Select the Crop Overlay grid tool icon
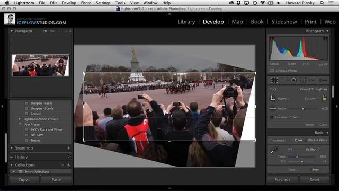This screenshot has height=191, width=339. click(x=274, y=80)
